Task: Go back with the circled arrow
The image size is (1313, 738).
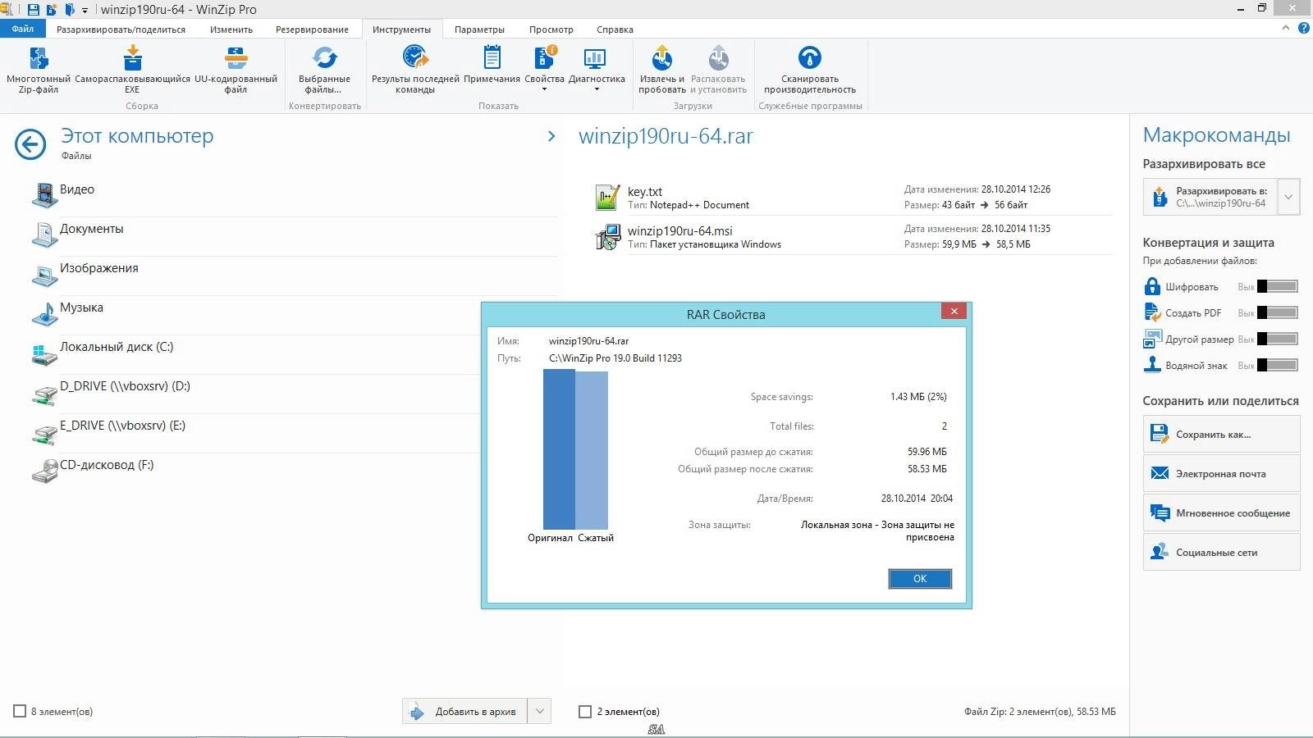Action: coord(30,145)
